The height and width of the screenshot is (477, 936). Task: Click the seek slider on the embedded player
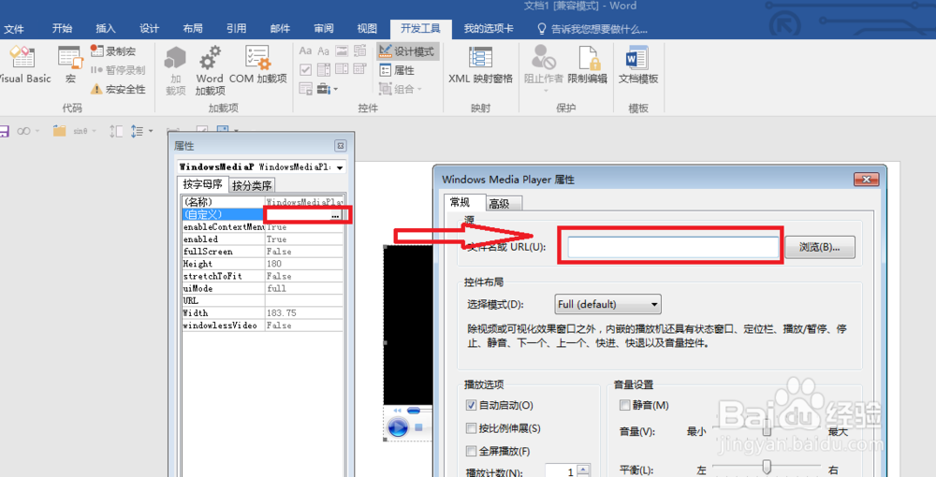click(414, 411)
